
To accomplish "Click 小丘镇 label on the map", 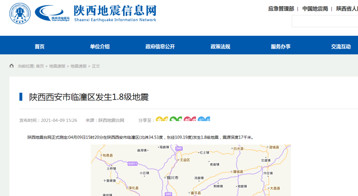I will 144,173.
